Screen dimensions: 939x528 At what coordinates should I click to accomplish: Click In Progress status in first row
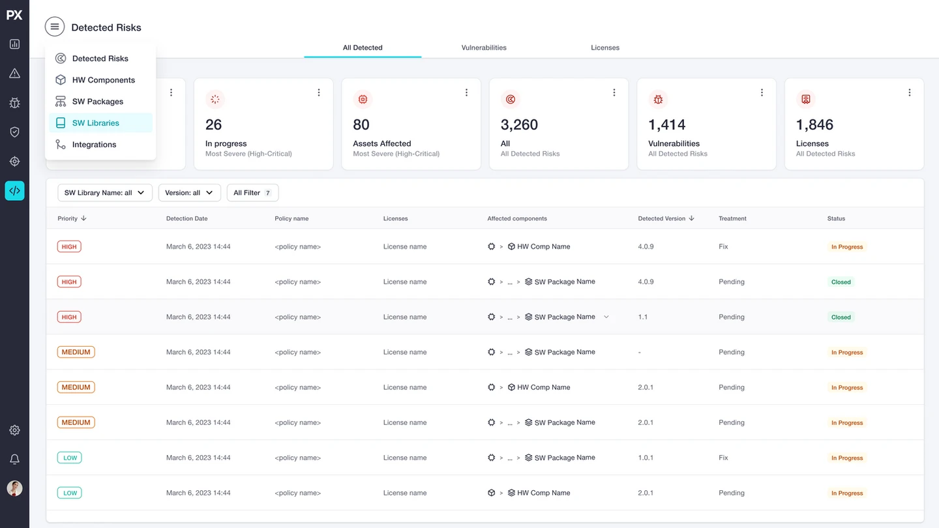tap(847, 246)
